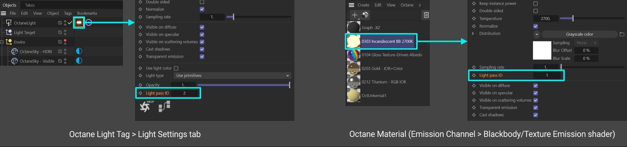Click the Grayscale color button
The height and width of the screenshot is (147, 627).
click(579, 34)
